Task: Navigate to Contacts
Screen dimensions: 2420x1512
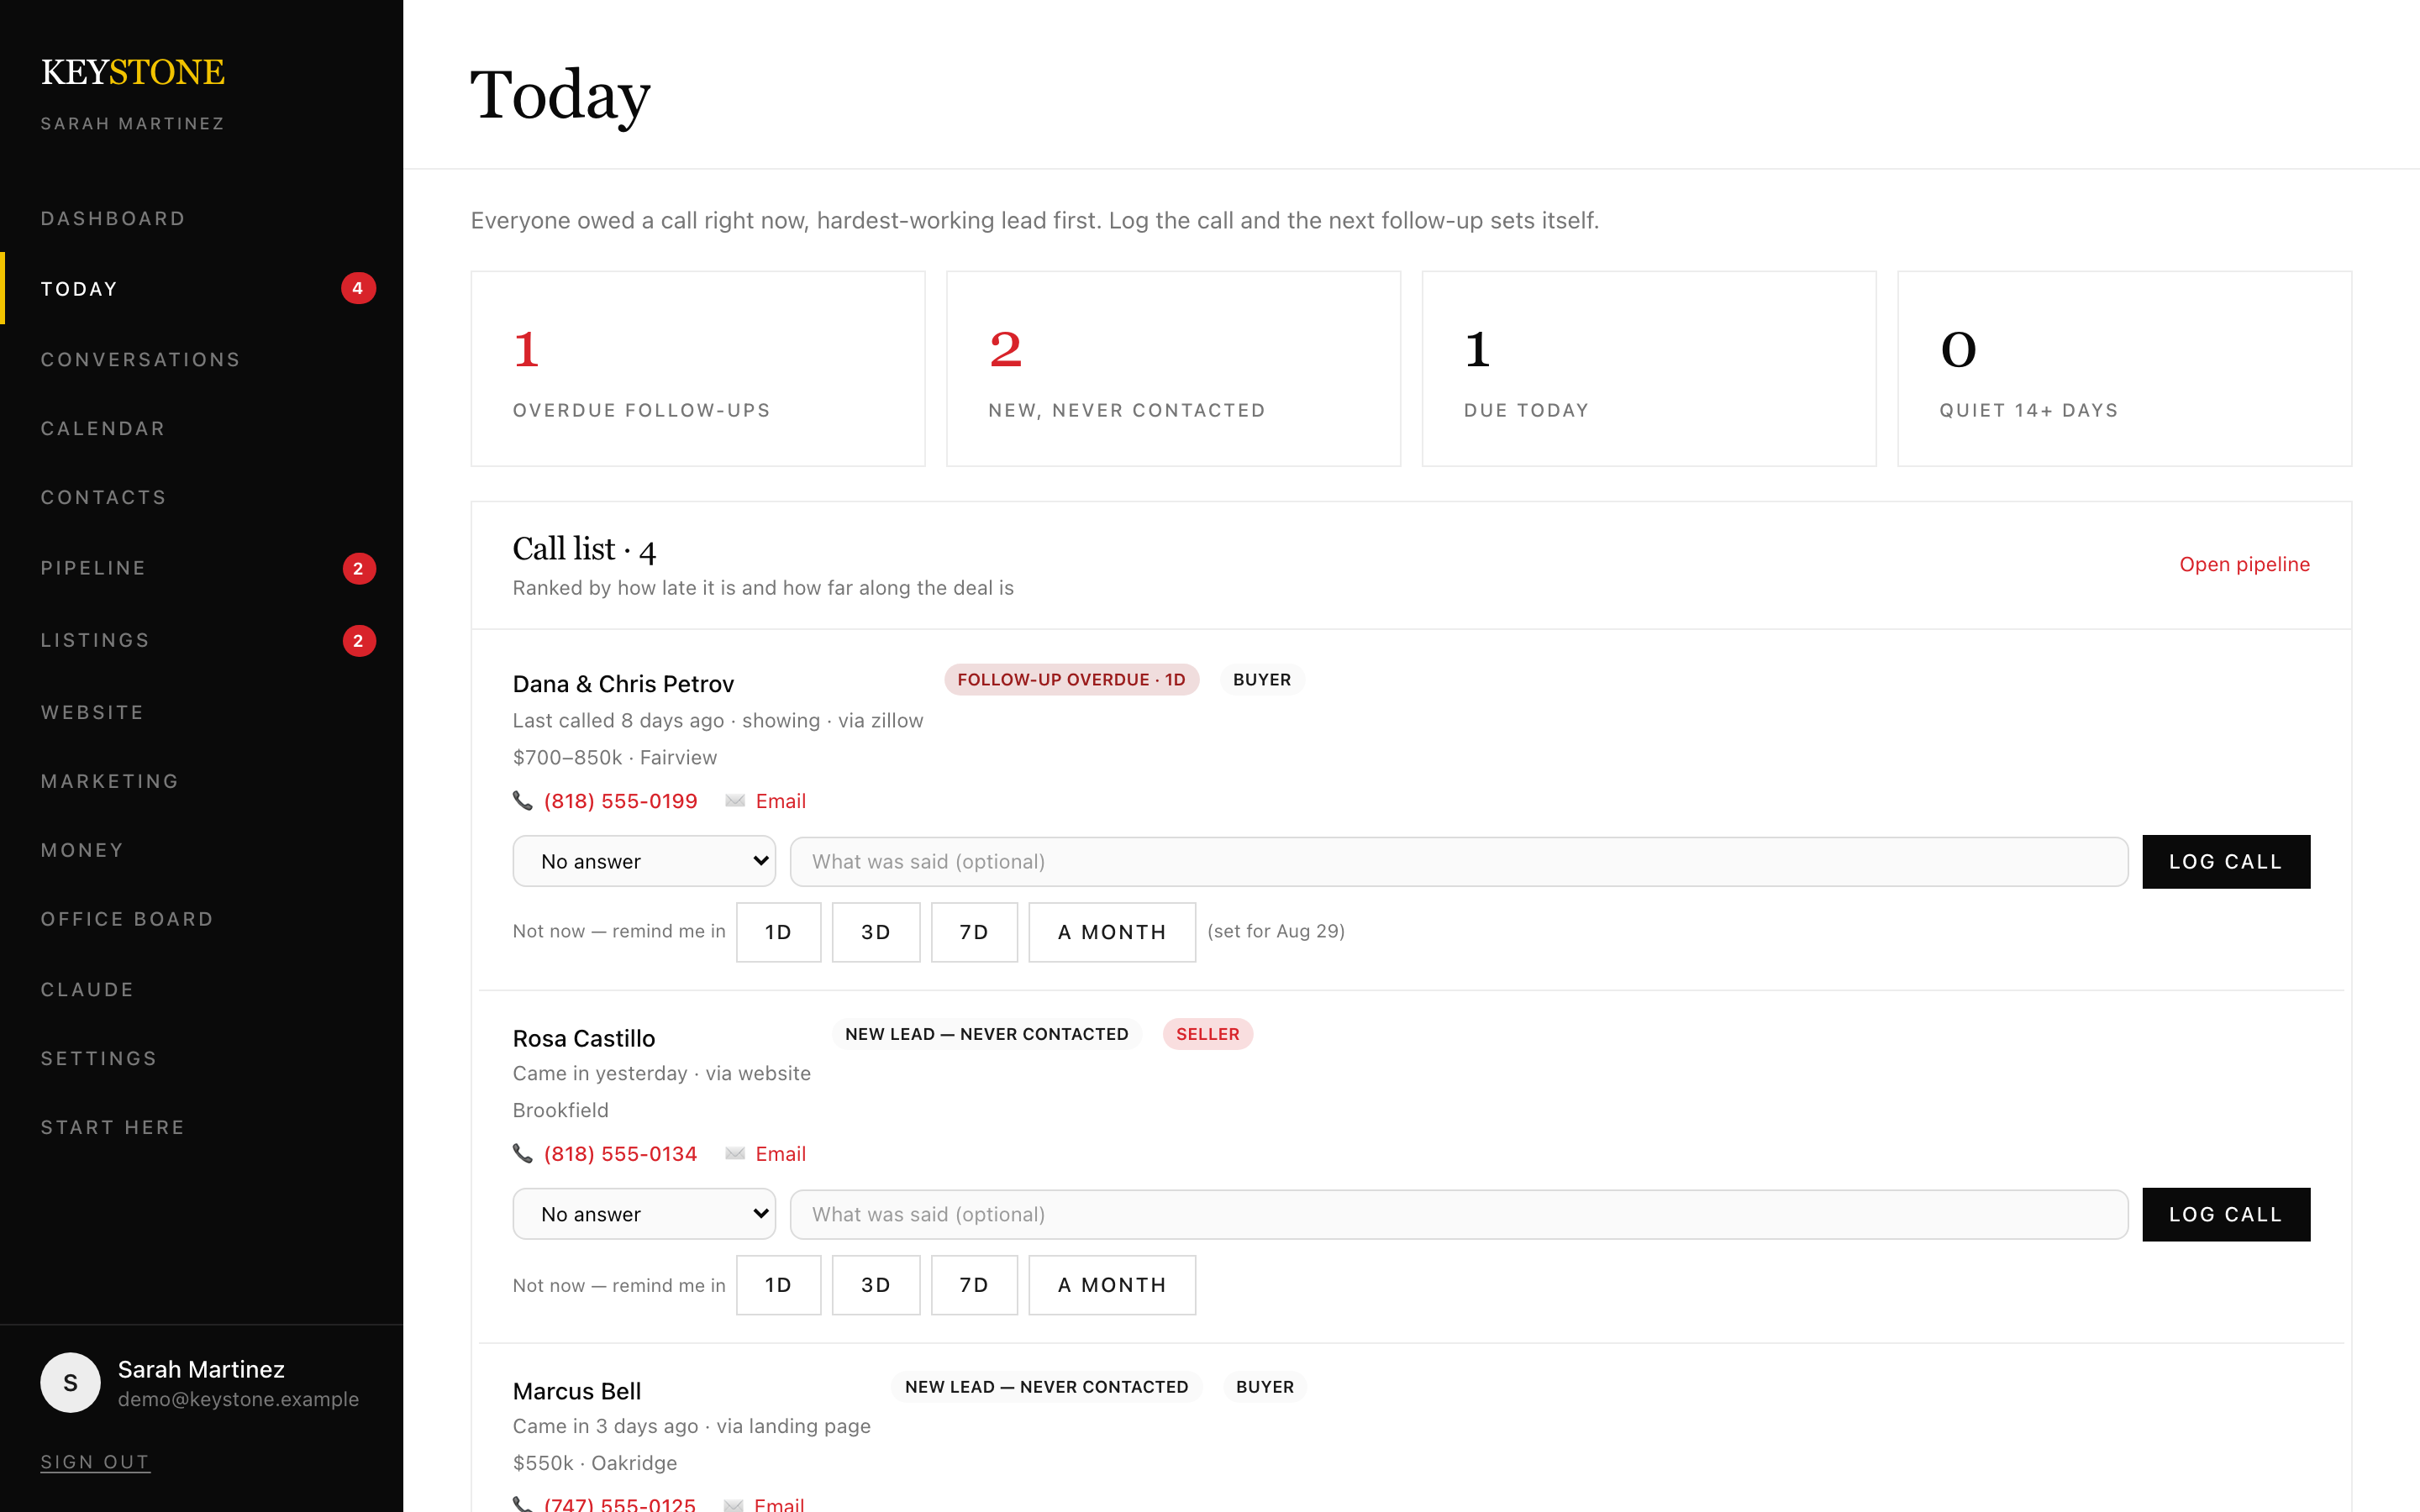Action: point(104,498)
